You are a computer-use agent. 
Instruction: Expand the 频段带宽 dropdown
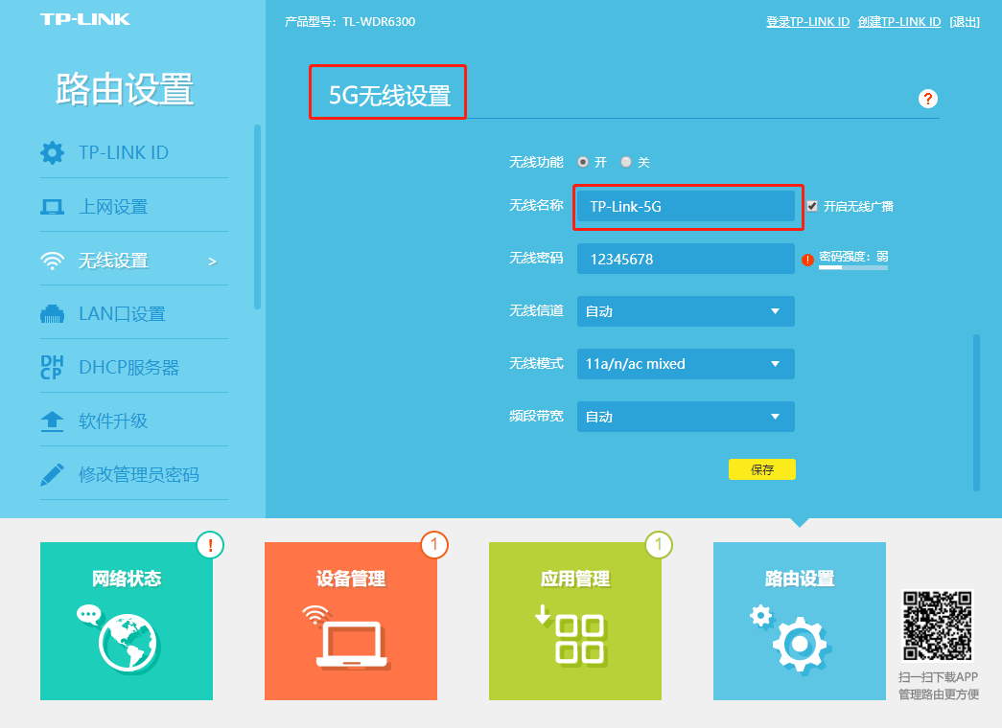pyautogui.click(x=686, y=417)
